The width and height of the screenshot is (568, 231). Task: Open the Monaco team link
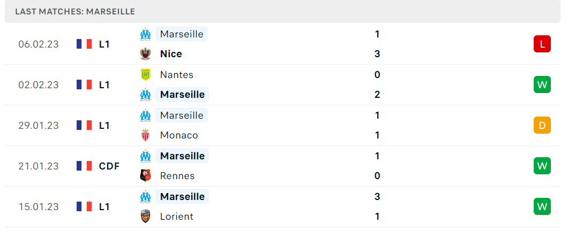click(179, 135)
